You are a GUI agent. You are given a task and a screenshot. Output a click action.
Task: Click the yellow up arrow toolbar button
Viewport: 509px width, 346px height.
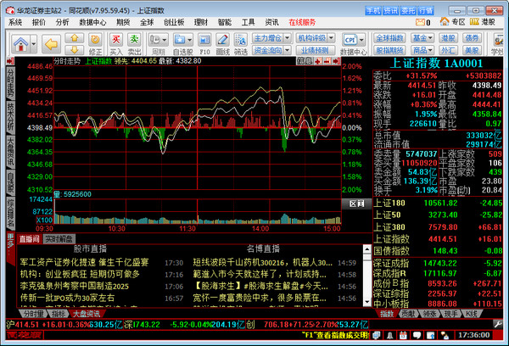tap(75, 38)
